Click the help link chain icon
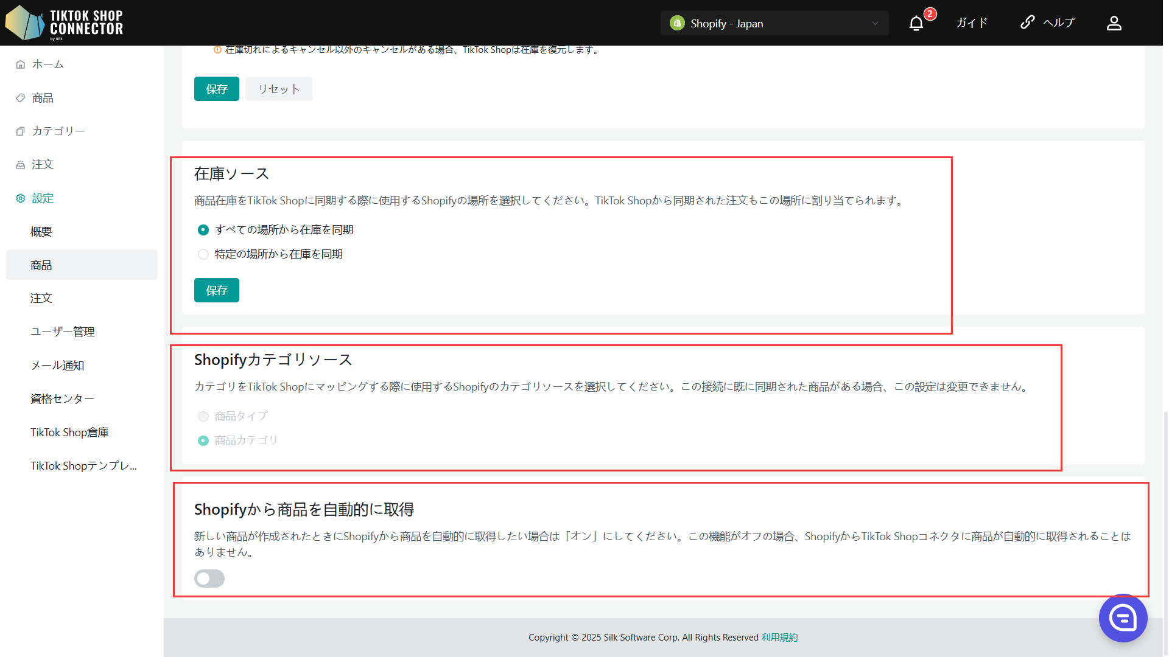The width and height of the screenshot is (1169, 657). (x=1028, y=23)
